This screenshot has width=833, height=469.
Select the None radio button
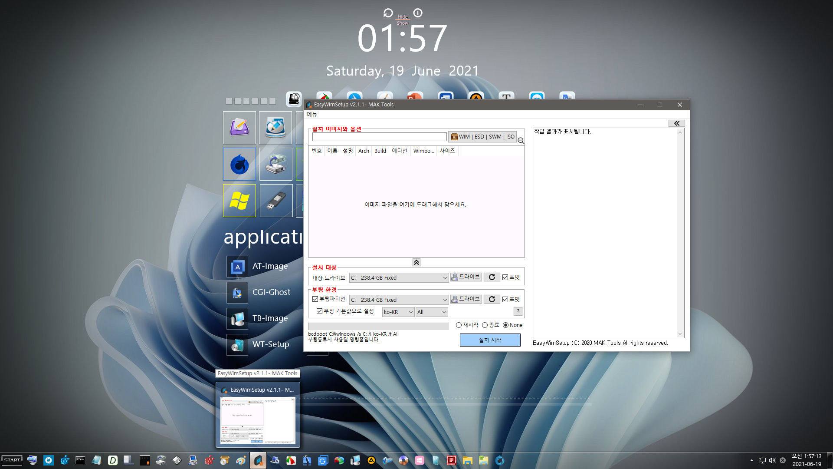[512, 325]
